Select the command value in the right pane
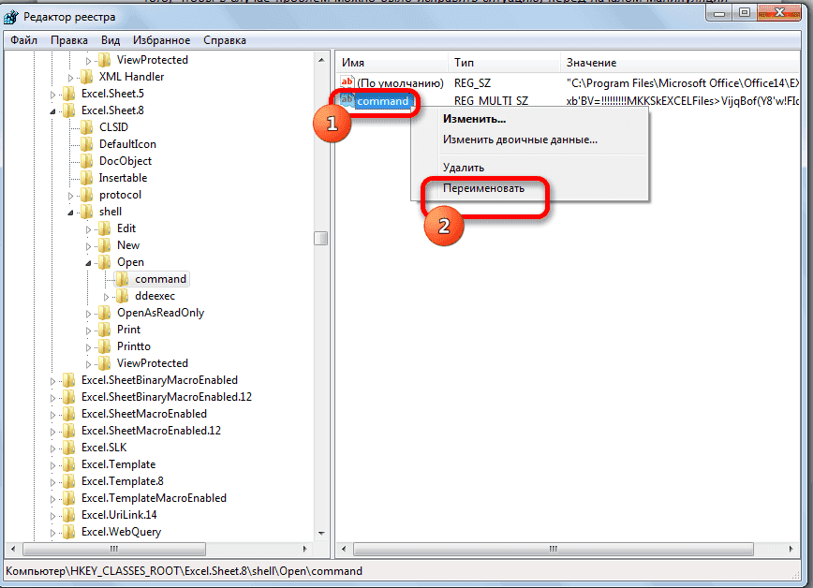The image size is (813, 588). (x=383, y=101)
